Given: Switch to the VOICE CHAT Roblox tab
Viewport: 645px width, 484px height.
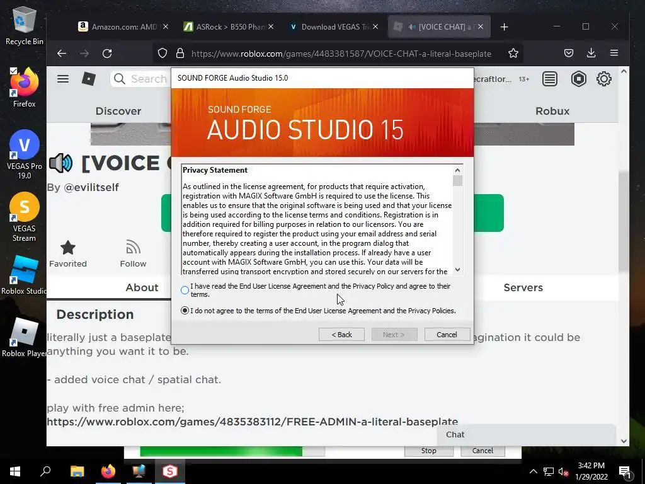Looking at the screenshot, I should pos(438,26).
